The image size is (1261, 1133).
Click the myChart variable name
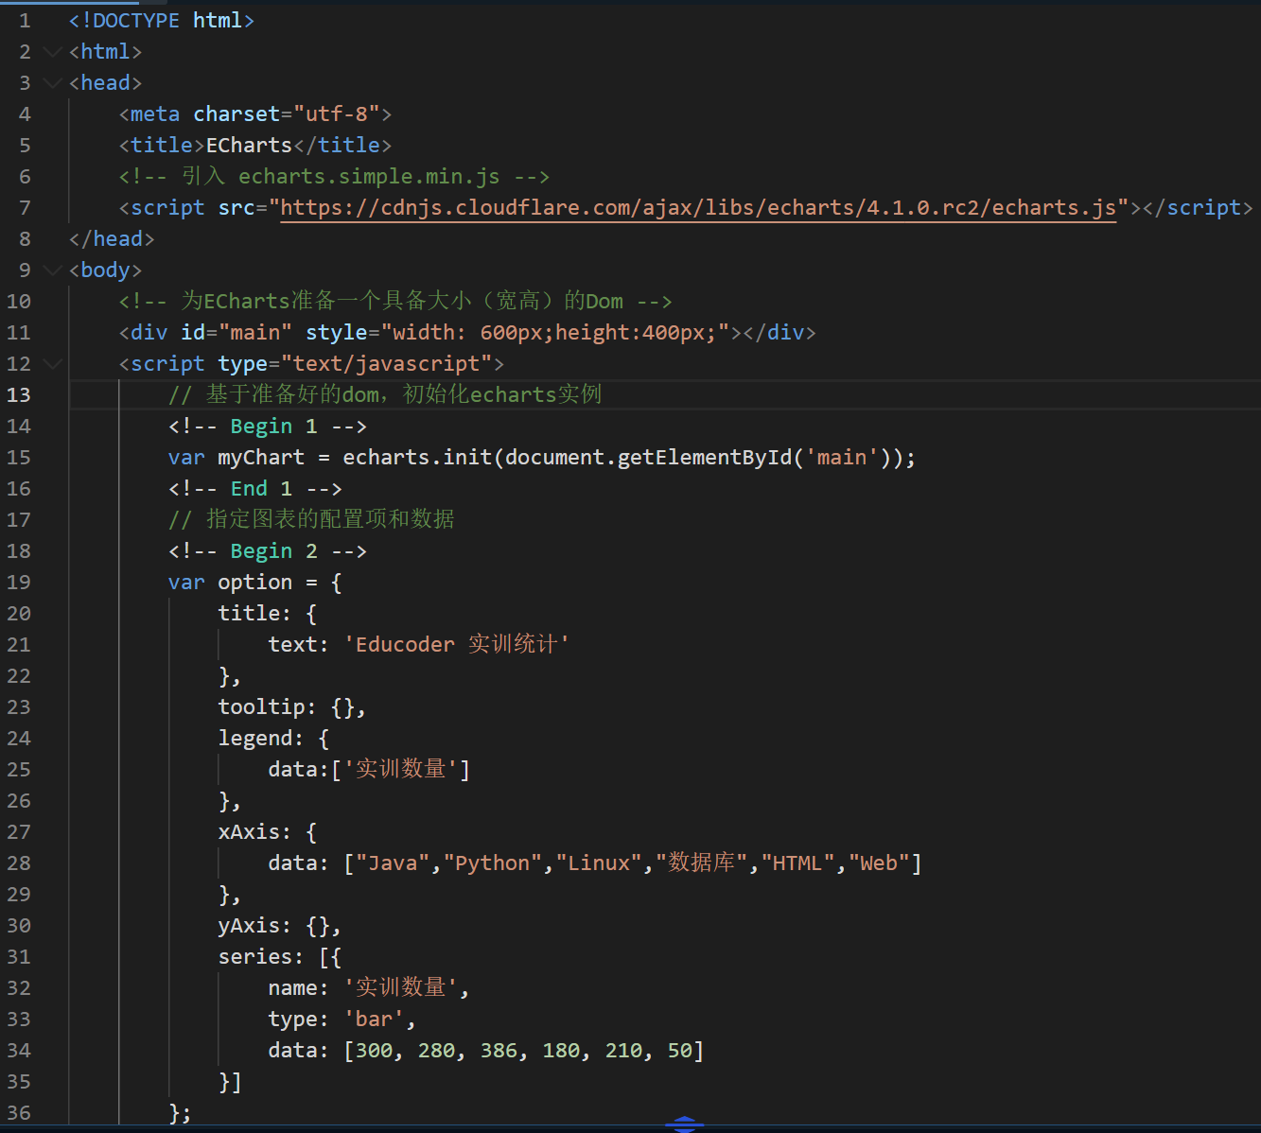pos(261,458)
